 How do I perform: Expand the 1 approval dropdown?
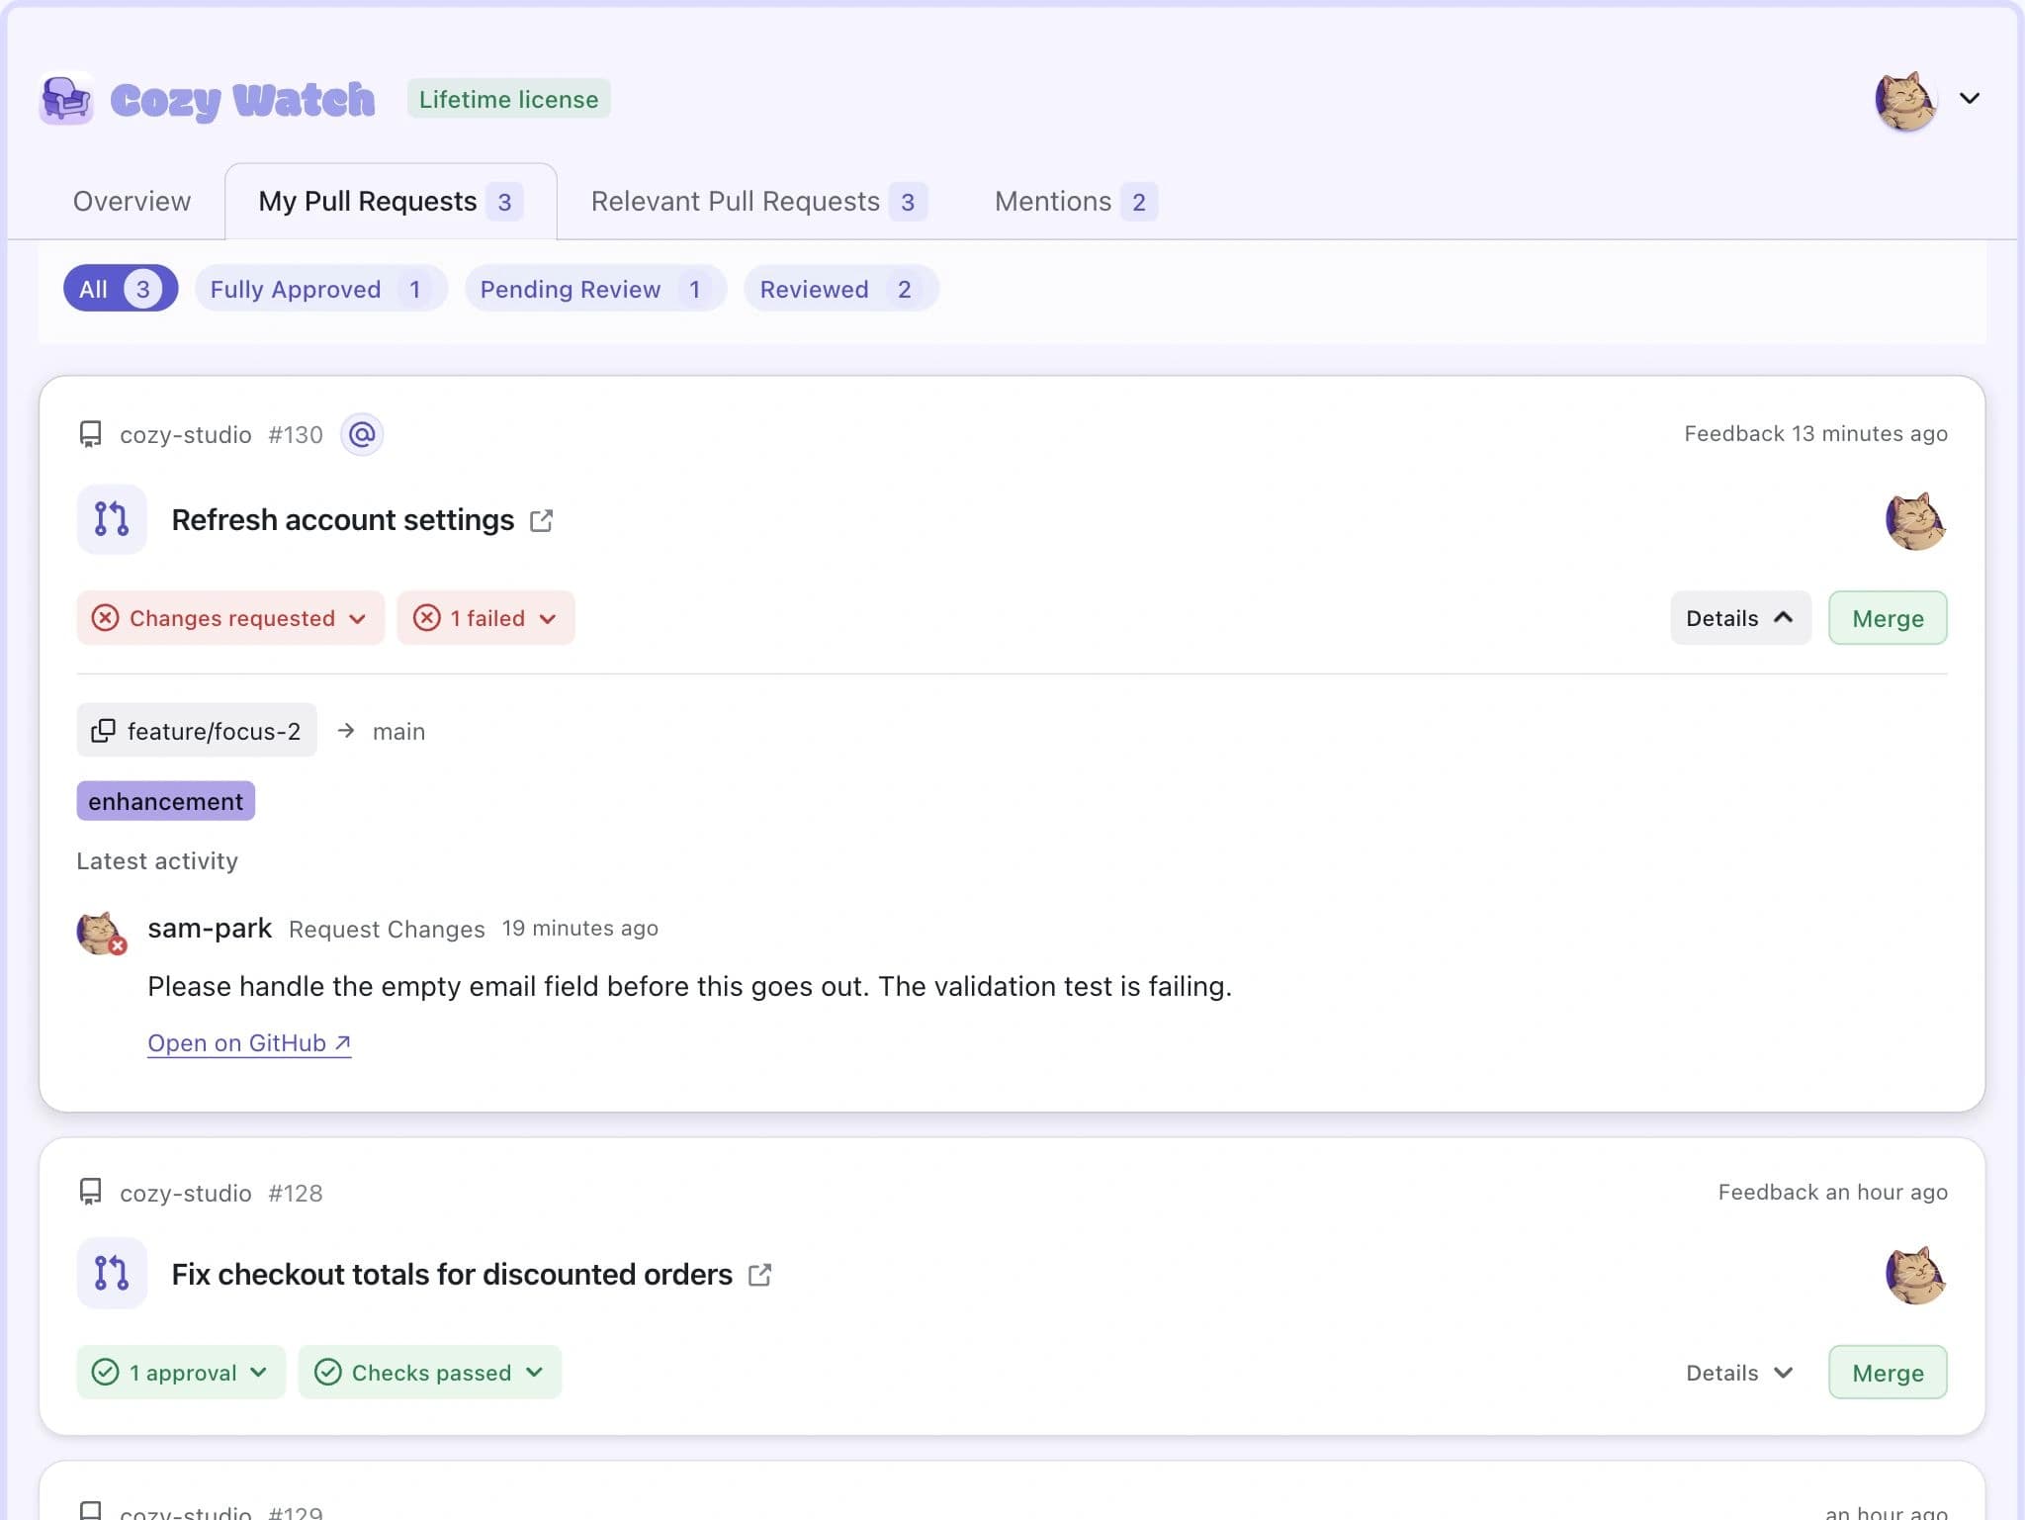tap(181, 1373)
